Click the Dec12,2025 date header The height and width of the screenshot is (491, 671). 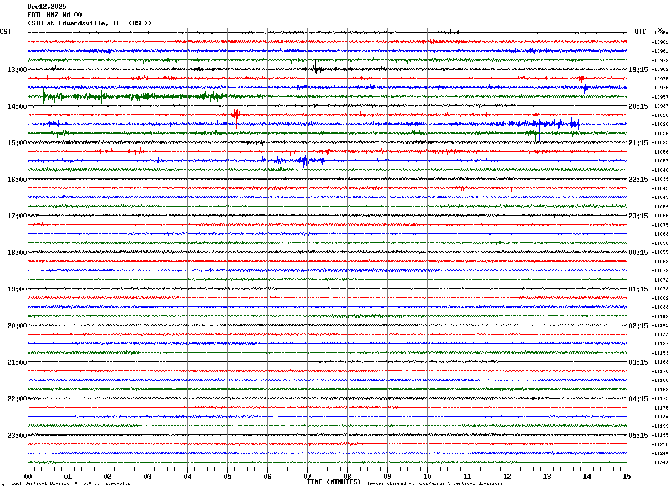pos(47,7)
